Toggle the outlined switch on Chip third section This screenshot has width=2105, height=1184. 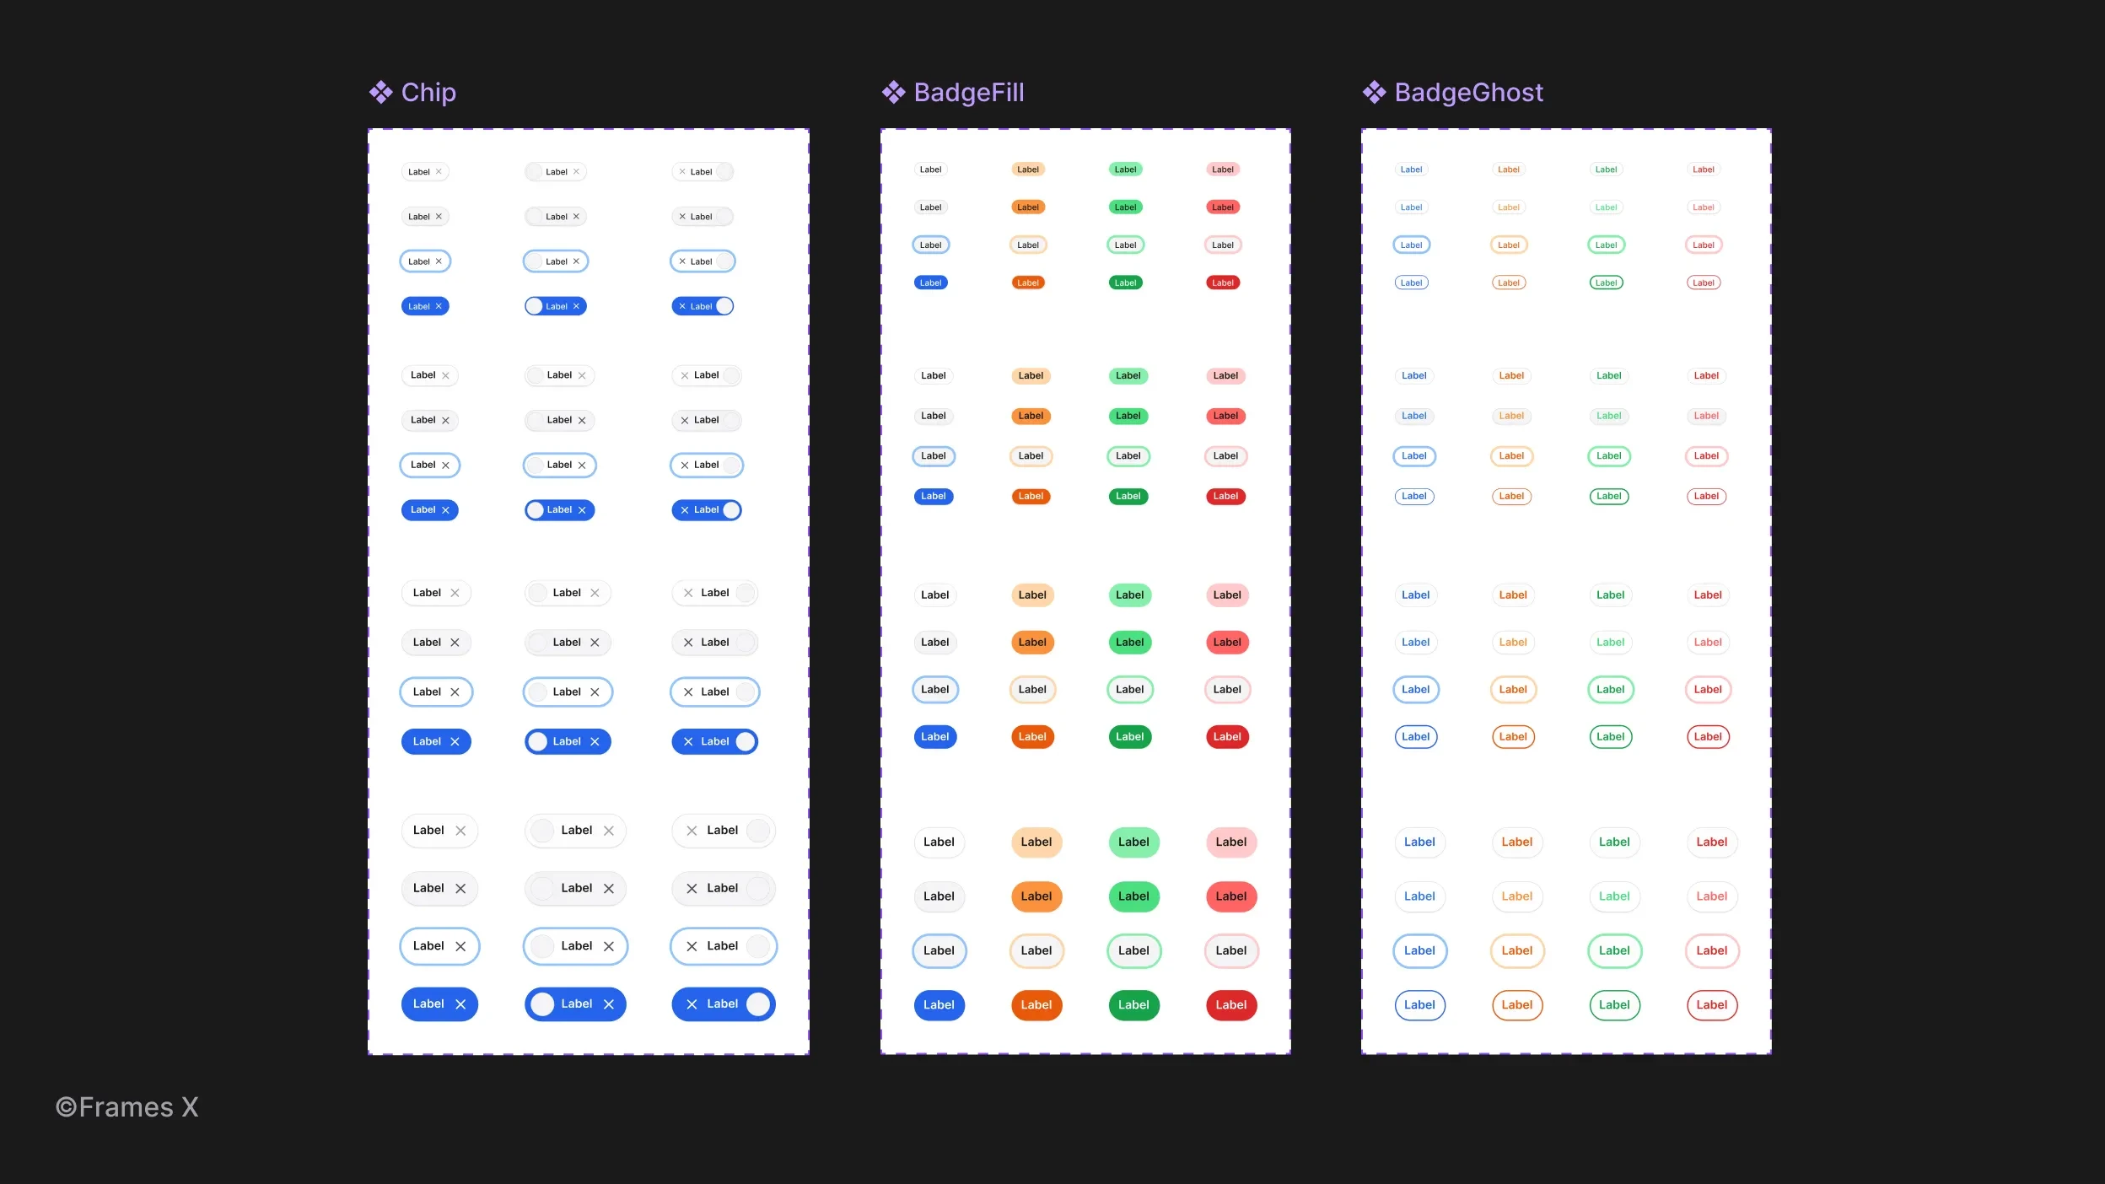tap(745, 691)
